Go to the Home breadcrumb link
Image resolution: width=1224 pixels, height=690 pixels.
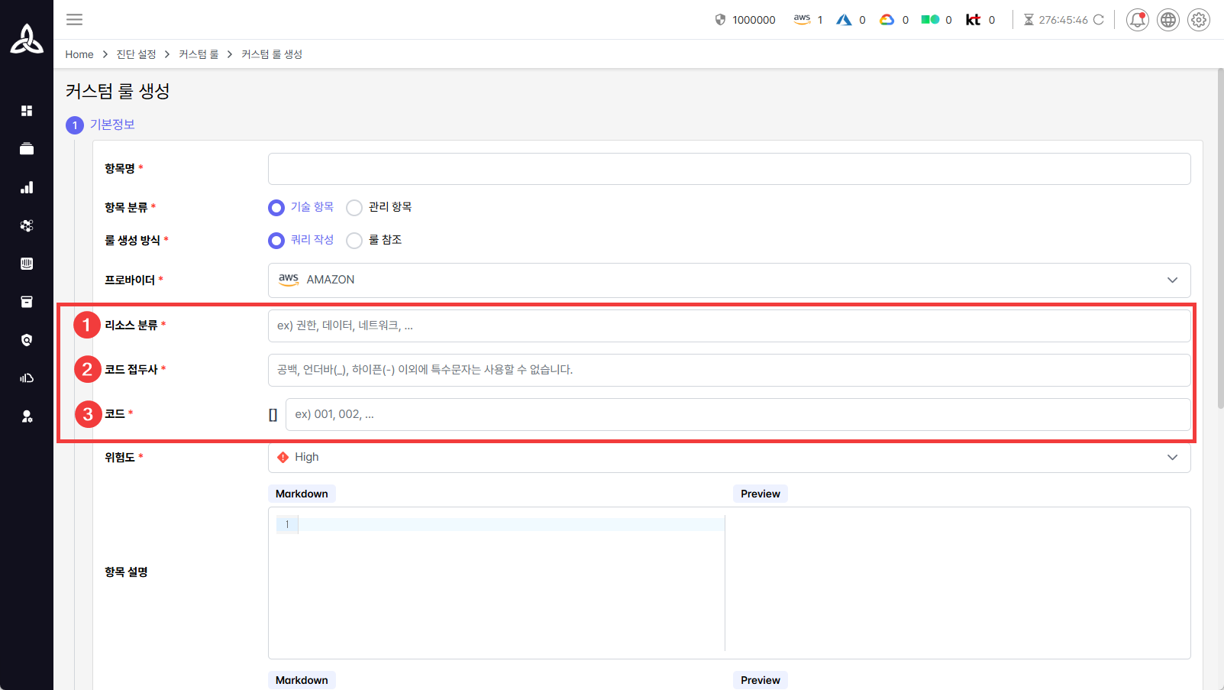(x=79, y=54)
